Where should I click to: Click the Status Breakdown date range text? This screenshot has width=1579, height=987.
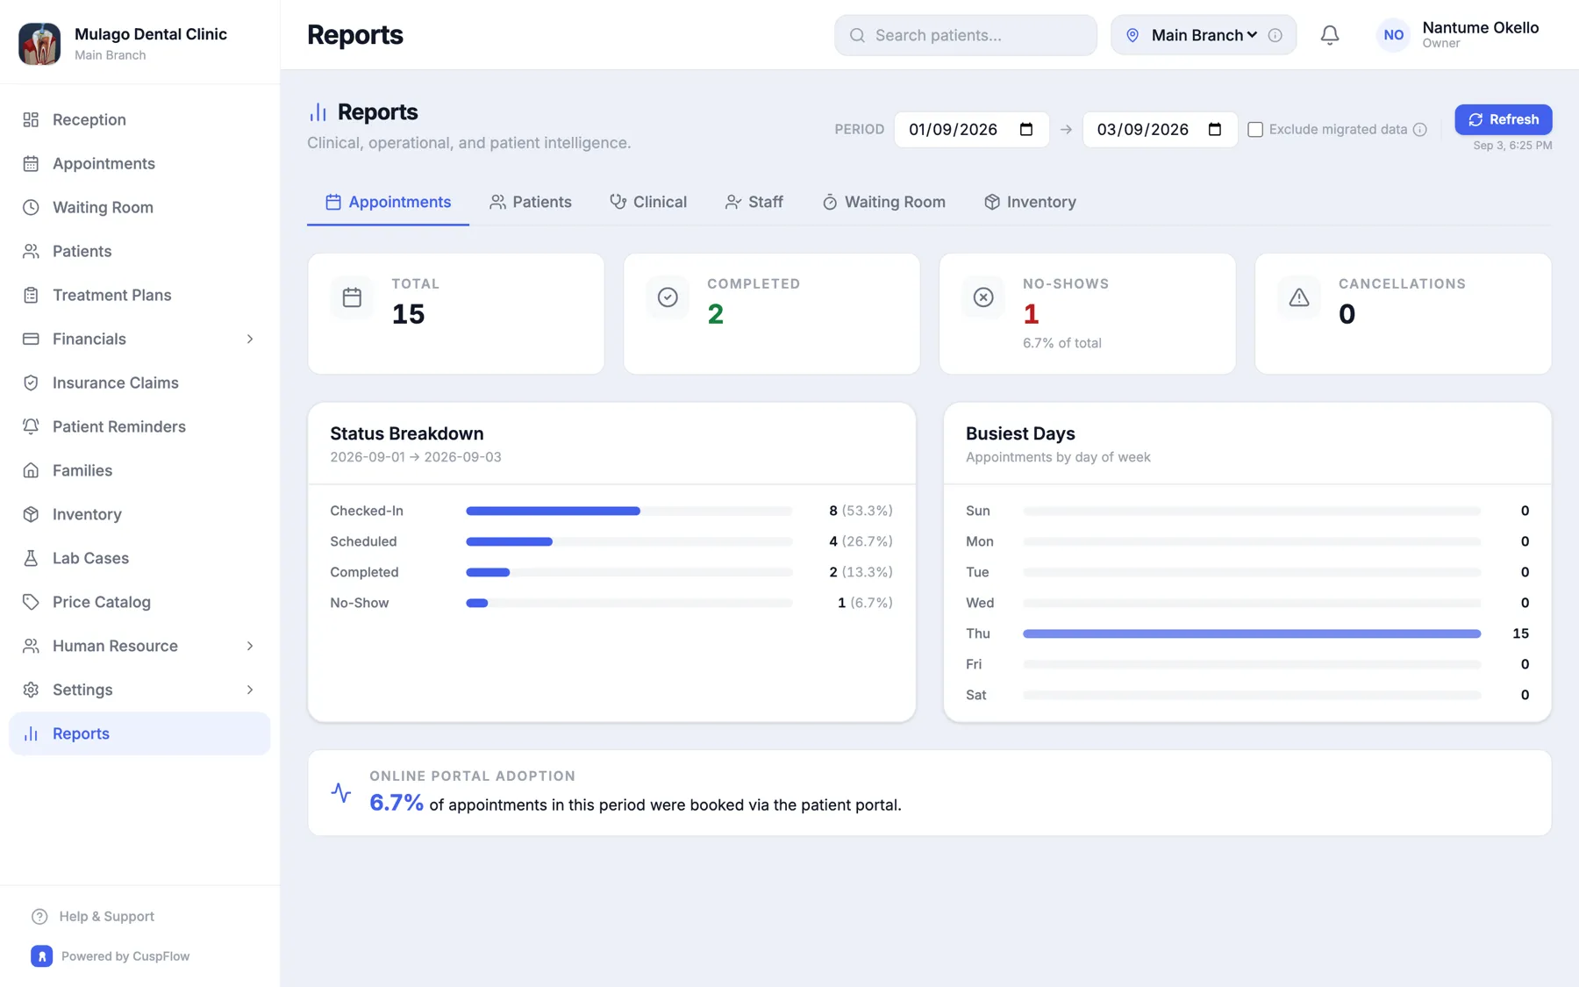[416, 457]
